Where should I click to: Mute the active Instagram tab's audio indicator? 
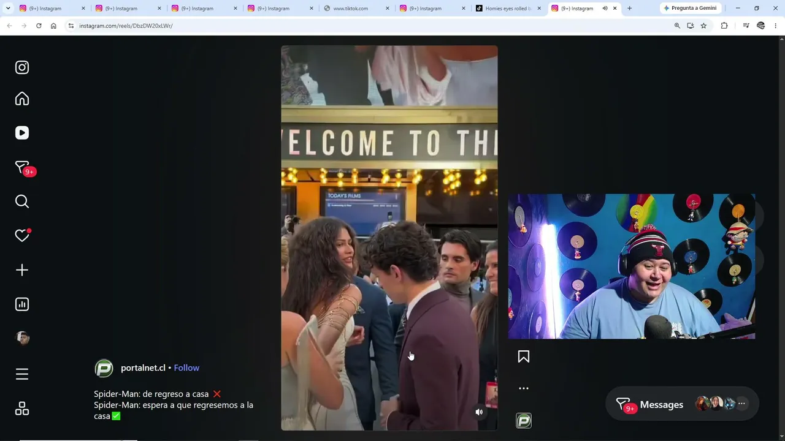[605, 9]
